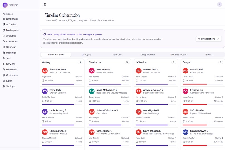Screen dimensions: 225x150
Task: Click "Station 8" on Maya Johnson's card
Action: 172,138
